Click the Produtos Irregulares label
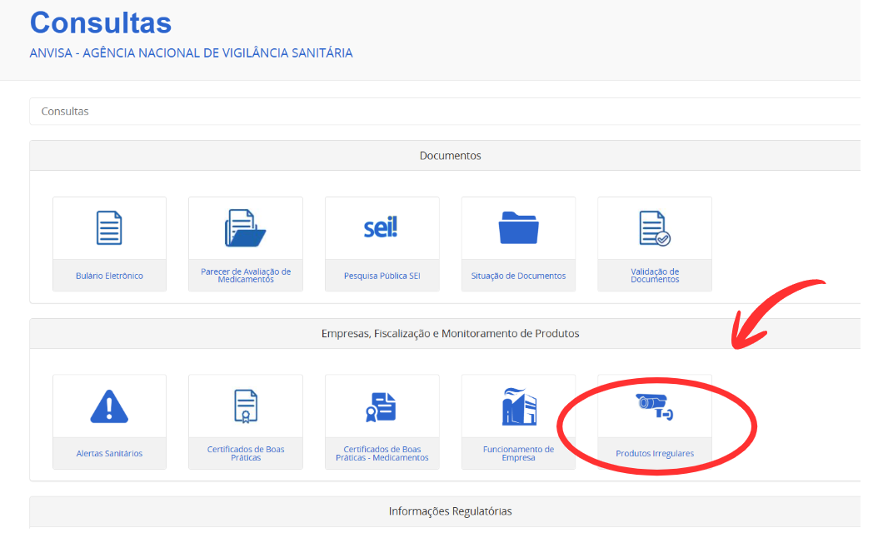This screenshot has width=888, height=533. 655,454
